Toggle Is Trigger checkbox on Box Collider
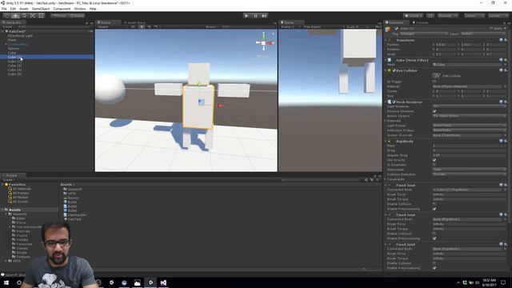Viewport: 512px width, 288px height. tap(434, 82)
